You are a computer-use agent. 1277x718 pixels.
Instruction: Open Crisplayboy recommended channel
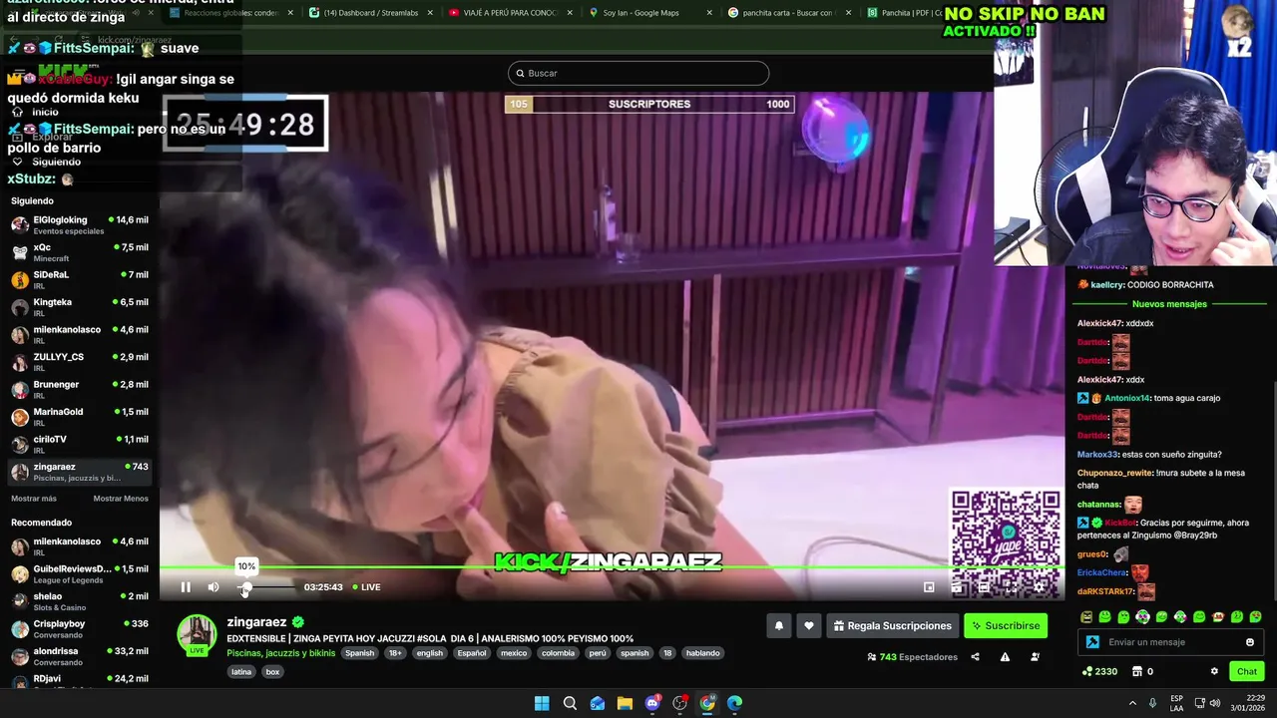tap(80, 629)
